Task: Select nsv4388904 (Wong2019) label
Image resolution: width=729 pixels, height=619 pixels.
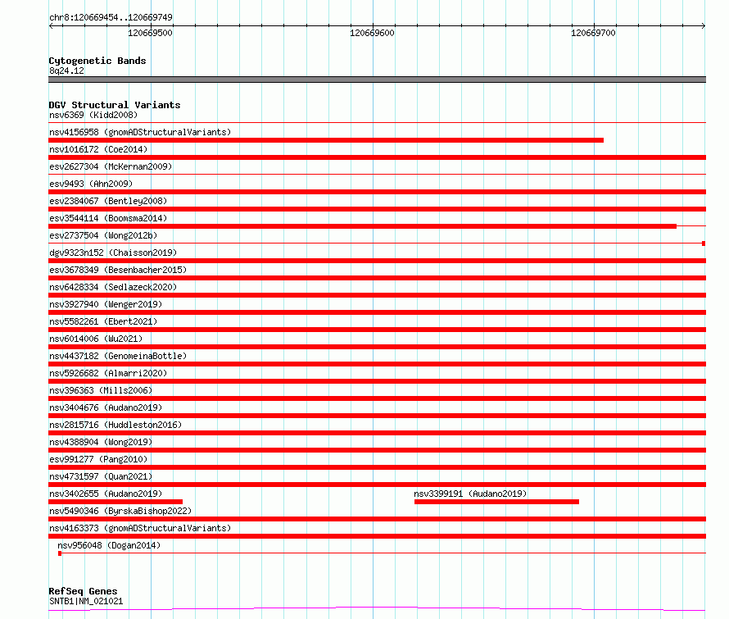Action: coord(101,442)
